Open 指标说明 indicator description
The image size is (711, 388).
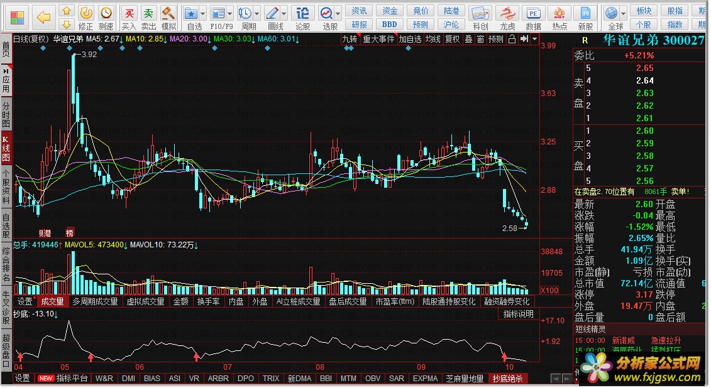[x=519, y=314]
